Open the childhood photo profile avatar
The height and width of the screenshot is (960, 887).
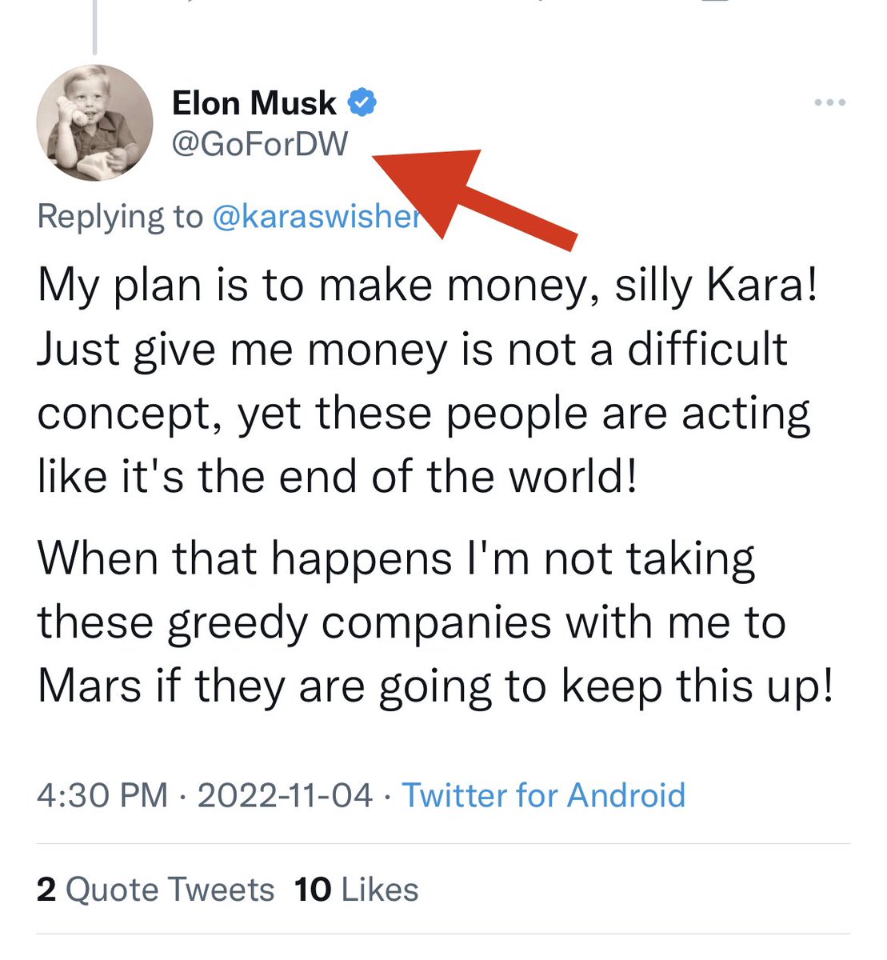coord(94,122)
